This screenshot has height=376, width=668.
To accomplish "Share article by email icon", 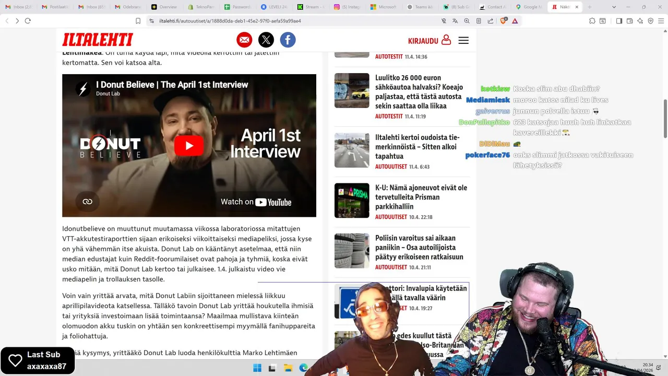I will pos(244,40).
